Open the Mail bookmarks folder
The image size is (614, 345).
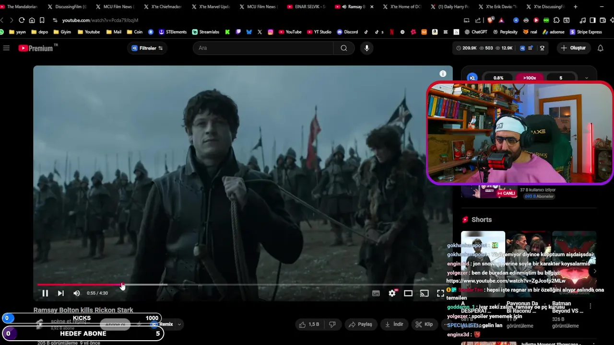[x=113, y=32]
